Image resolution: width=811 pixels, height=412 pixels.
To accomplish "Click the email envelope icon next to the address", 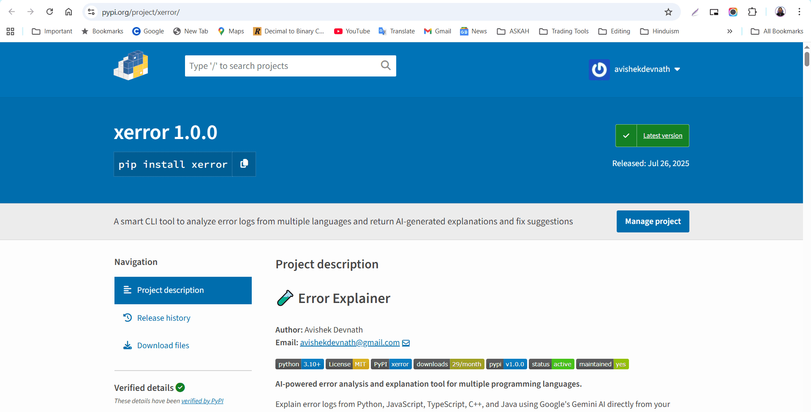I will click(406, 343).
